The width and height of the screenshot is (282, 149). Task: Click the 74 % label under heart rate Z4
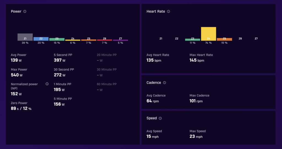tap(208, 43)
